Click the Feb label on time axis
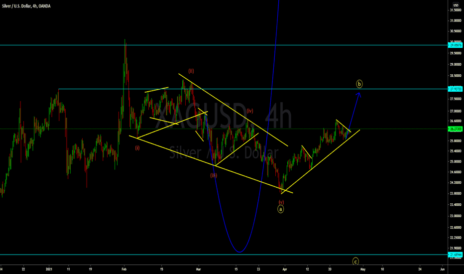464x274 pixels. pyautogui.click(x=124, y=269)
